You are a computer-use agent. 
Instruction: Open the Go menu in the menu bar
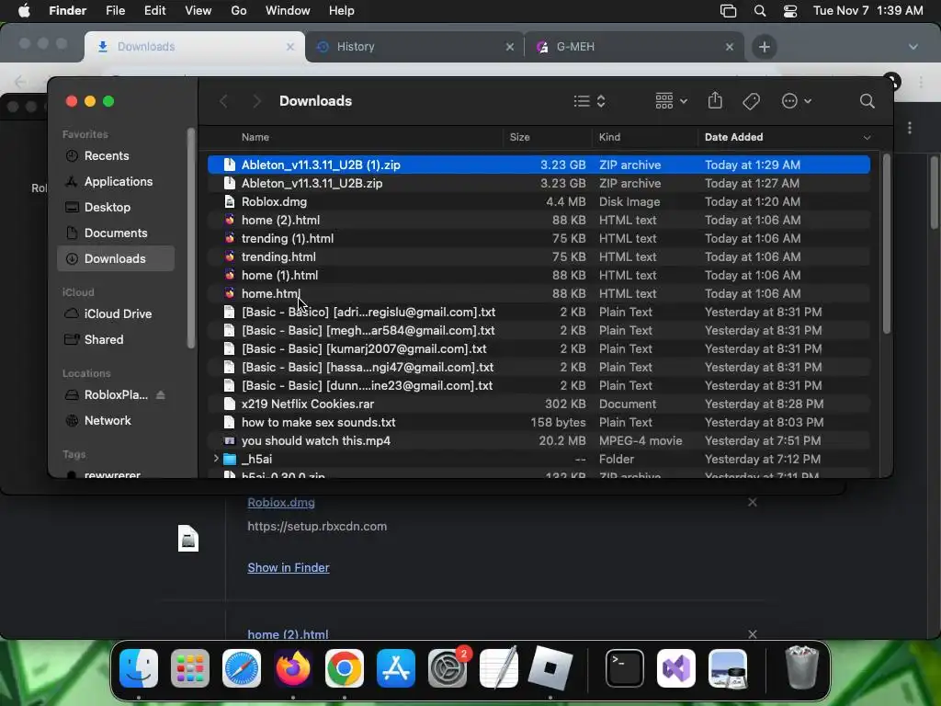[239, 11]
